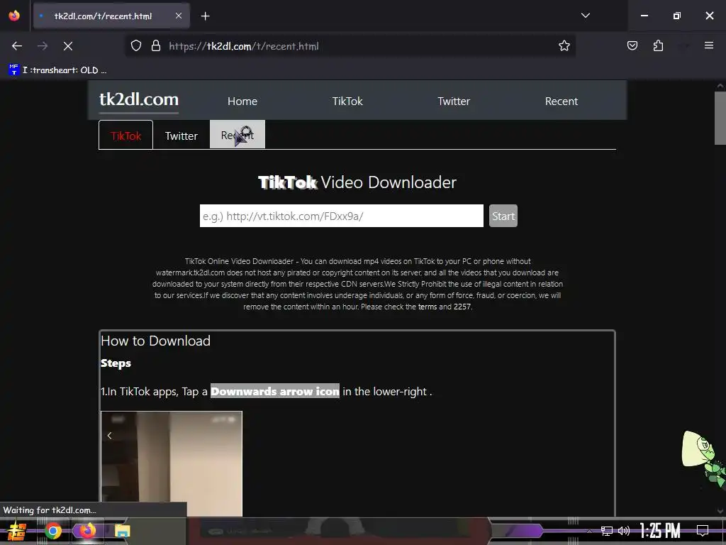Open the Firefox extensions puzzle icon
The image size is (726, 545).
(x=658, y=46)
